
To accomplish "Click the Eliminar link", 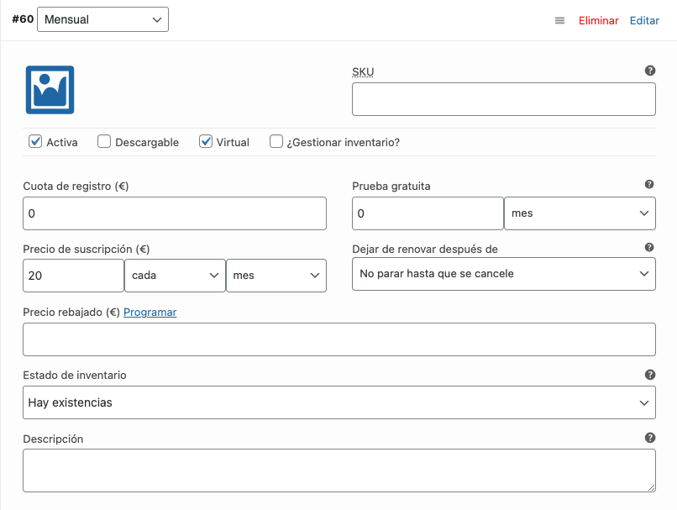I will 598,20.
